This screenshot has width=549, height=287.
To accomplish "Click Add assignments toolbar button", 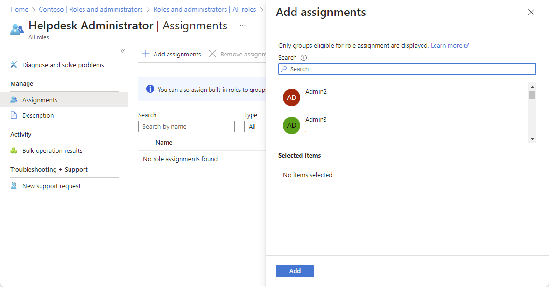I will click(x=171, y=54).
